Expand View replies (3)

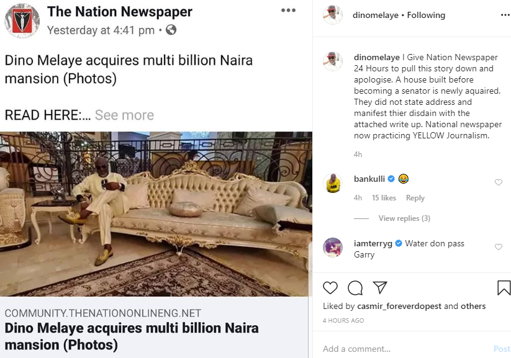pos(404,218)
